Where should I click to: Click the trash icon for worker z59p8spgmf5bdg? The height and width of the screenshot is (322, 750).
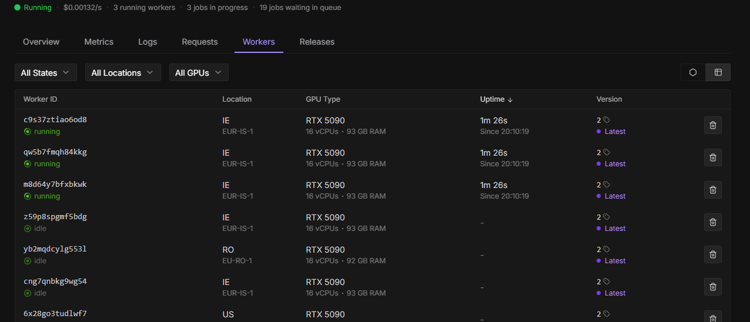pos(712,222)
